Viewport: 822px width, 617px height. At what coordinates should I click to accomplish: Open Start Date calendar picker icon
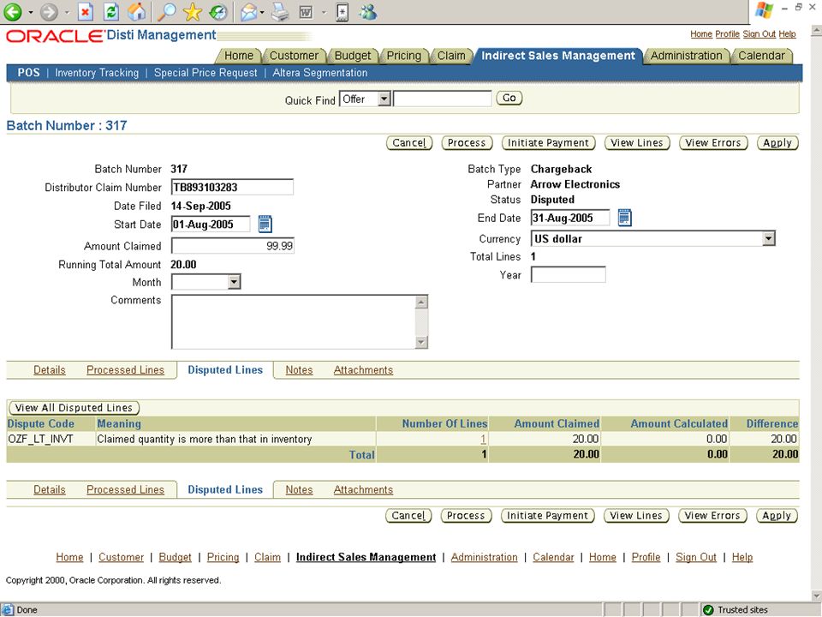pyautogui.click(x=265, y=224)
